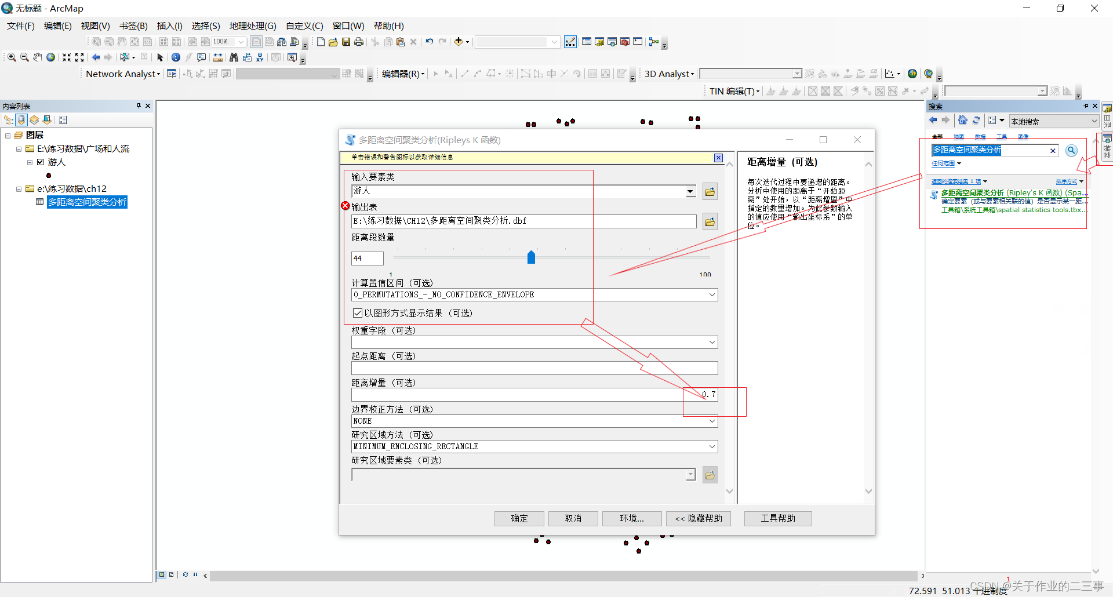This screenshot has height=597, width=1113.
Task: Click 环境... button
Action: (x=632, y=519)
